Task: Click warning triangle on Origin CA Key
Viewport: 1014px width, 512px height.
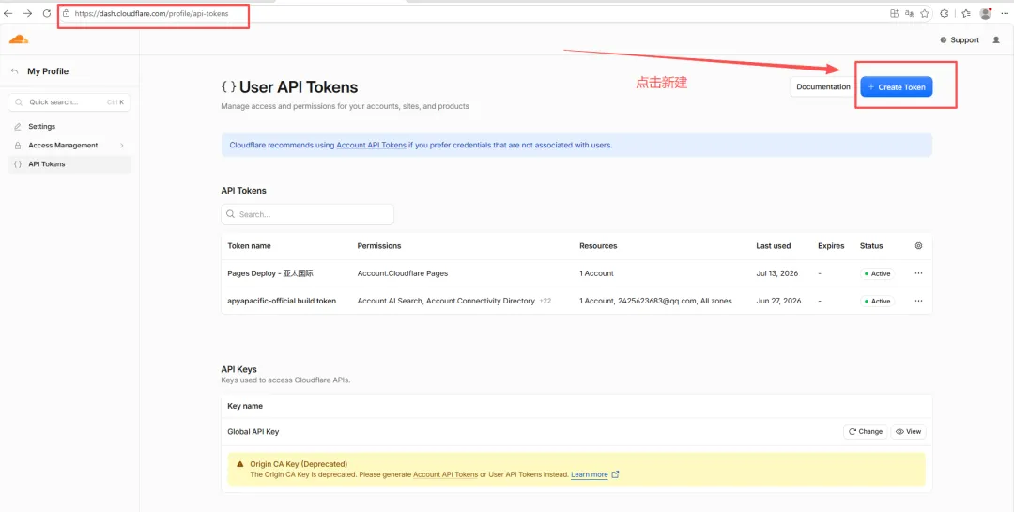Action: click(240, 464)
